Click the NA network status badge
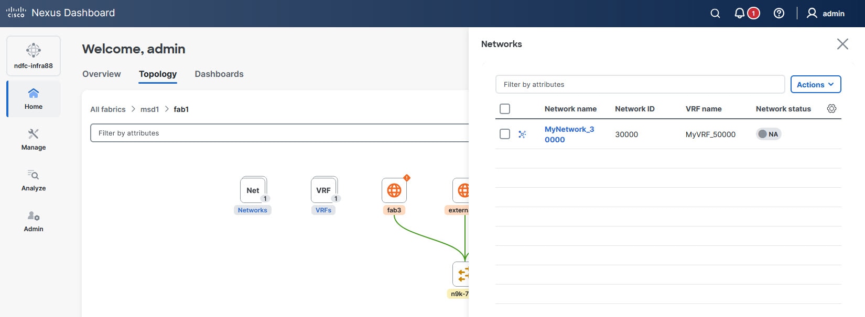The image size is (865, 317). [769, 134]
